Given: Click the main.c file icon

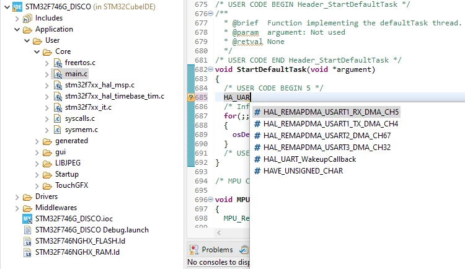Looking at the screenshot, I should click(58, 74).
